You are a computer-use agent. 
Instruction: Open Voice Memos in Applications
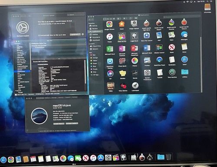click(123, 86)
